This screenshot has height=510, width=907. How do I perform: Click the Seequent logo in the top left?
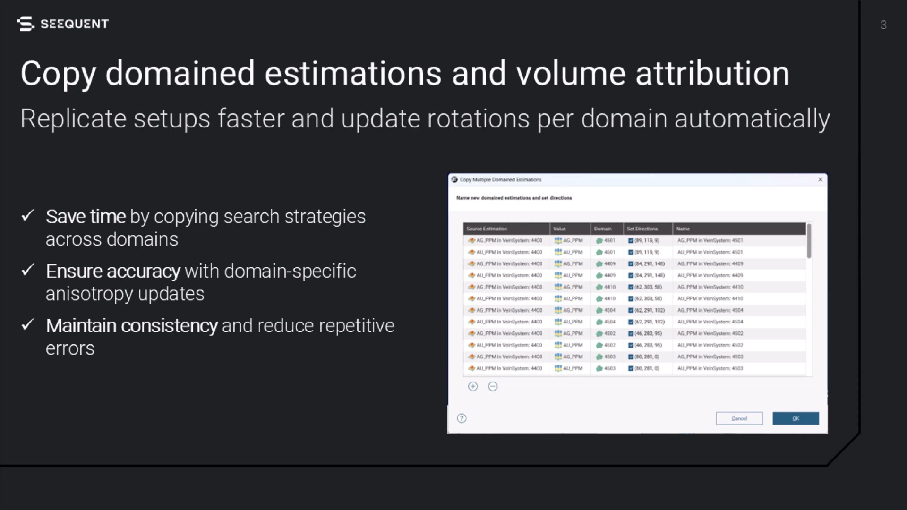pos(64,23)
